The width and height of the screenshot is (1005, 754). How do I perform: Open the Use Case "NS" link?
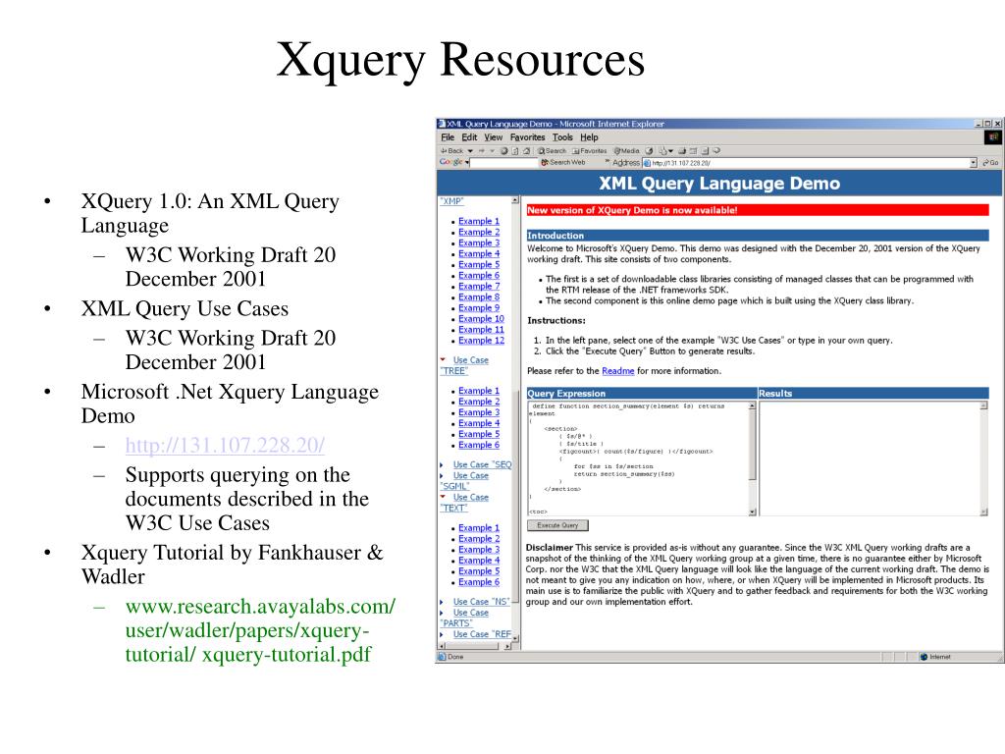(481, 602)
